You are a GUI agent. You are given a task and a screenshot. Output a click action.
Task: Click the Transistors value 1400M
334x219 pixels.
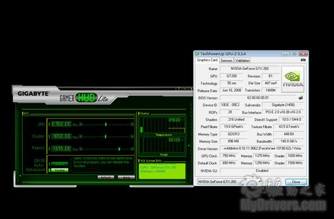point(270,91)
